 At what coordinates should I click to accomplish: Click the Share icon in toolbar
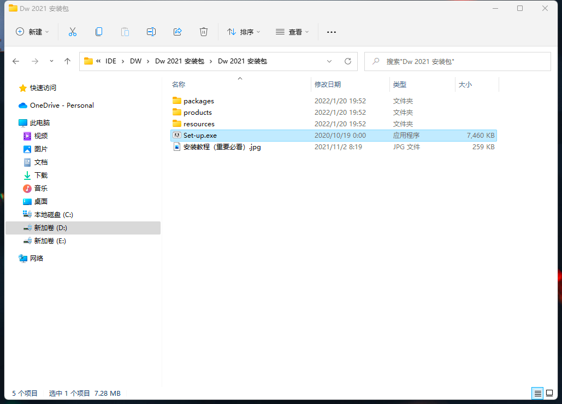pos(178,32)
